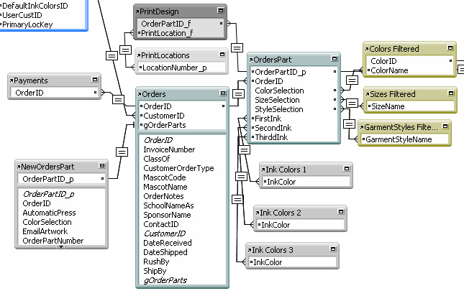Image resolution: width=464 pixels, height=296 pixels.
Task: Toggle the PrintDesign table collapse button
Action: pyautogui.click(x=219, y=12)
